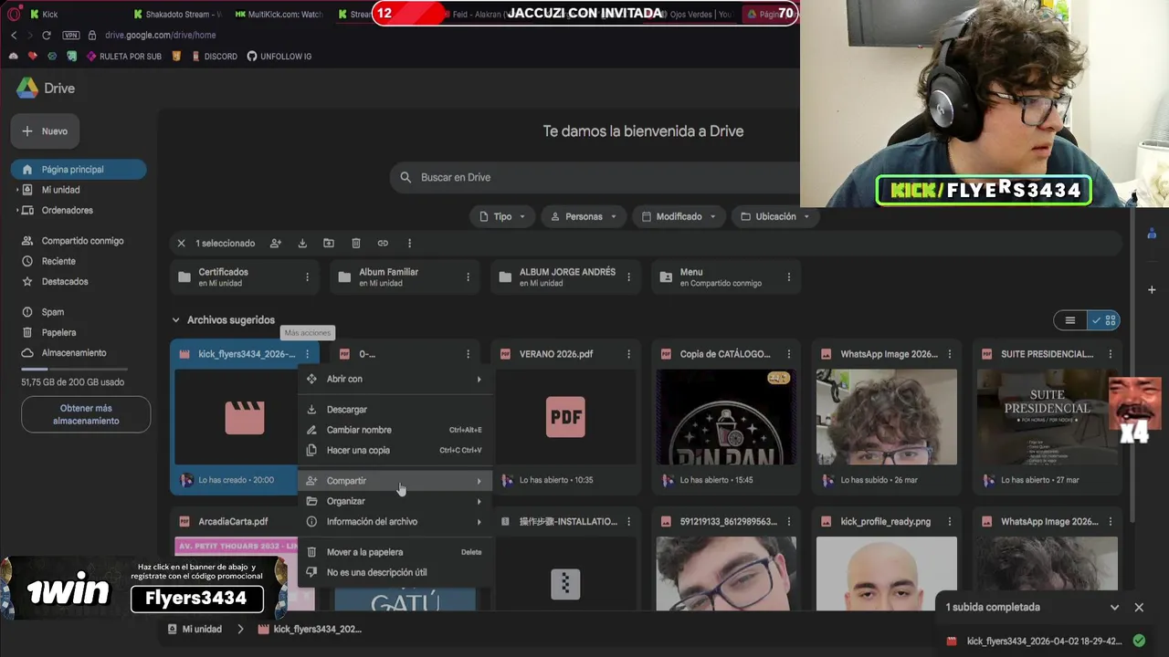Open options for Album Familiar folder

click(468, 277)
